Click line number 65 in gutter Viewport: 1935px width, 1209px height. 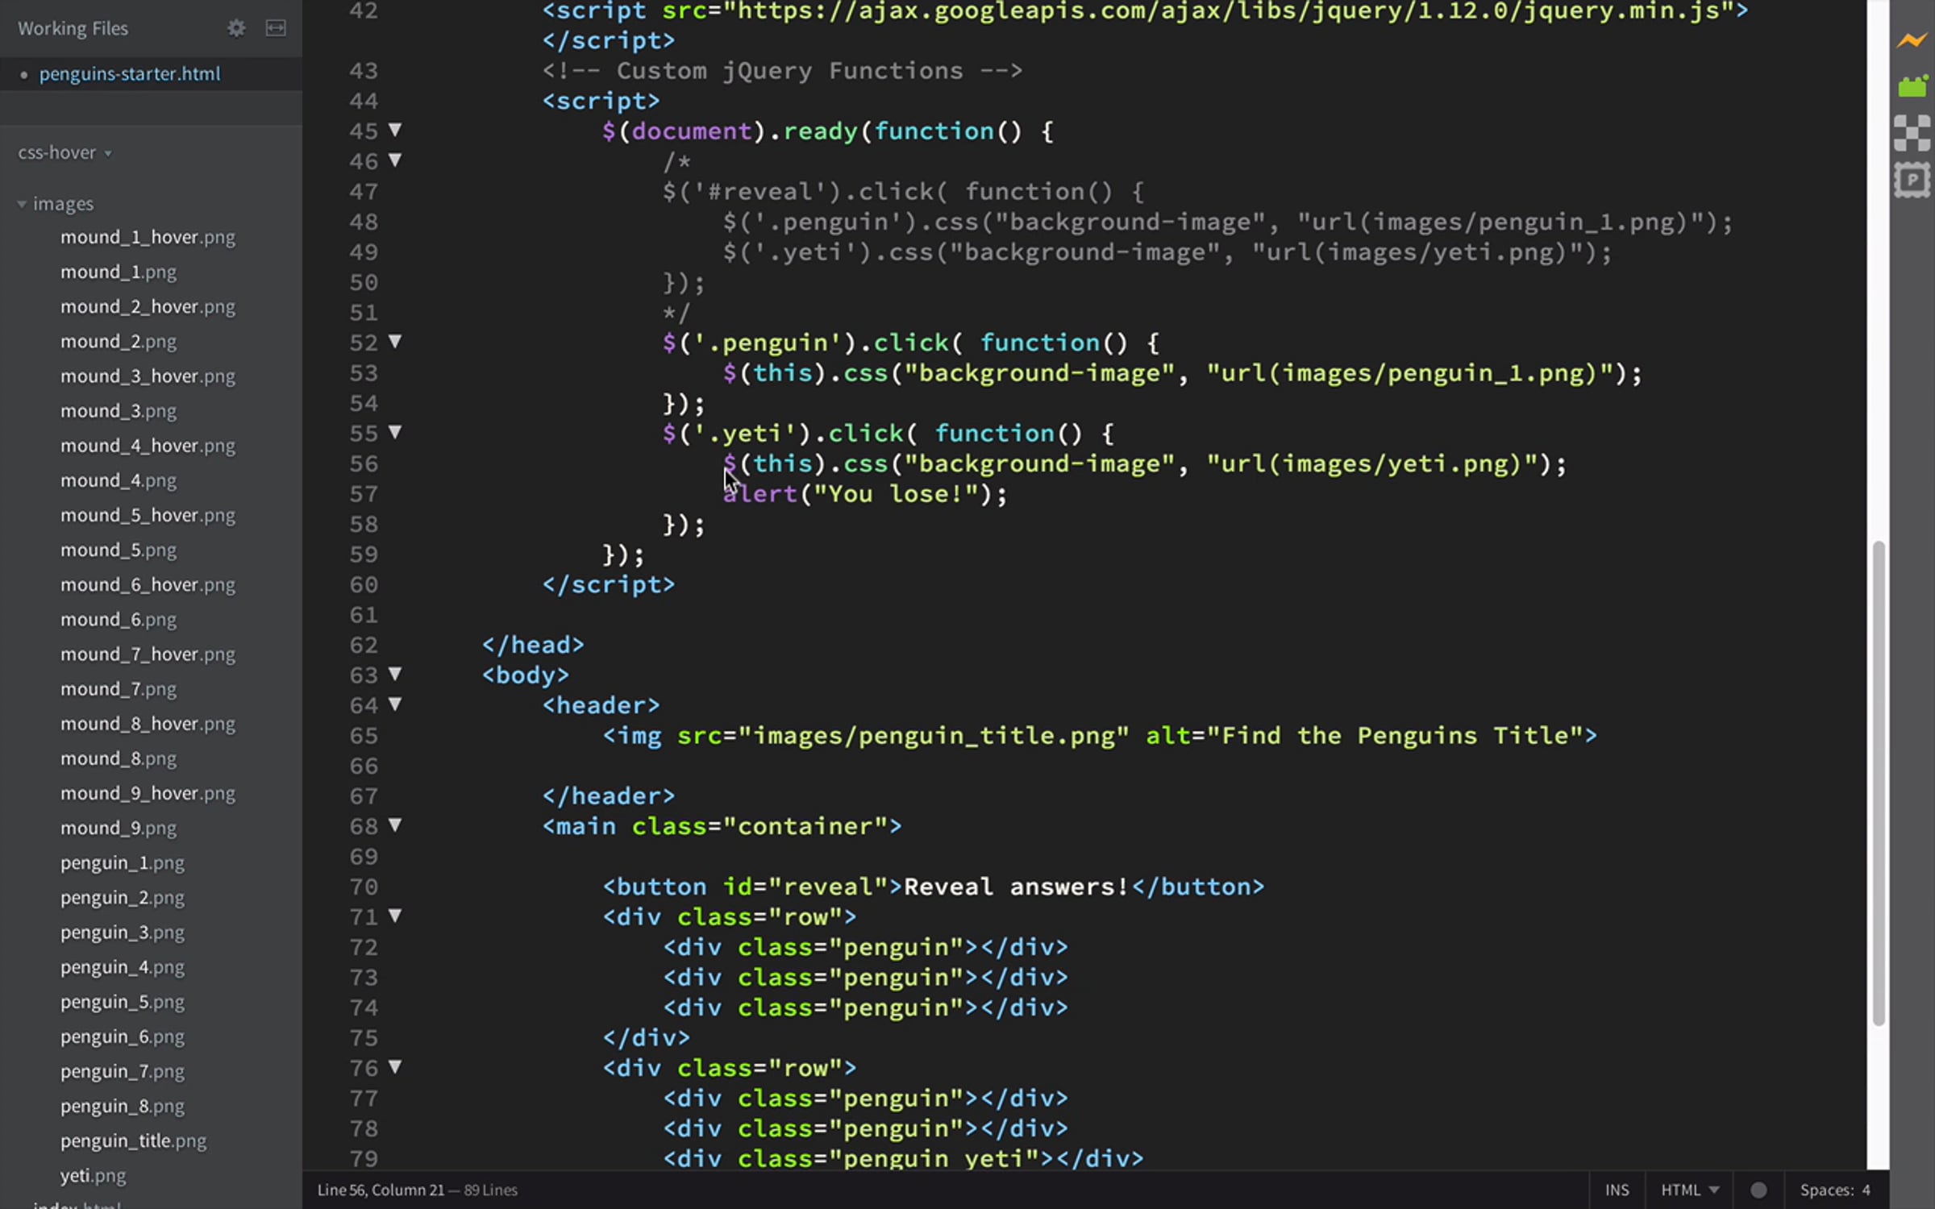pyautogui.click(x=364, y=736)
